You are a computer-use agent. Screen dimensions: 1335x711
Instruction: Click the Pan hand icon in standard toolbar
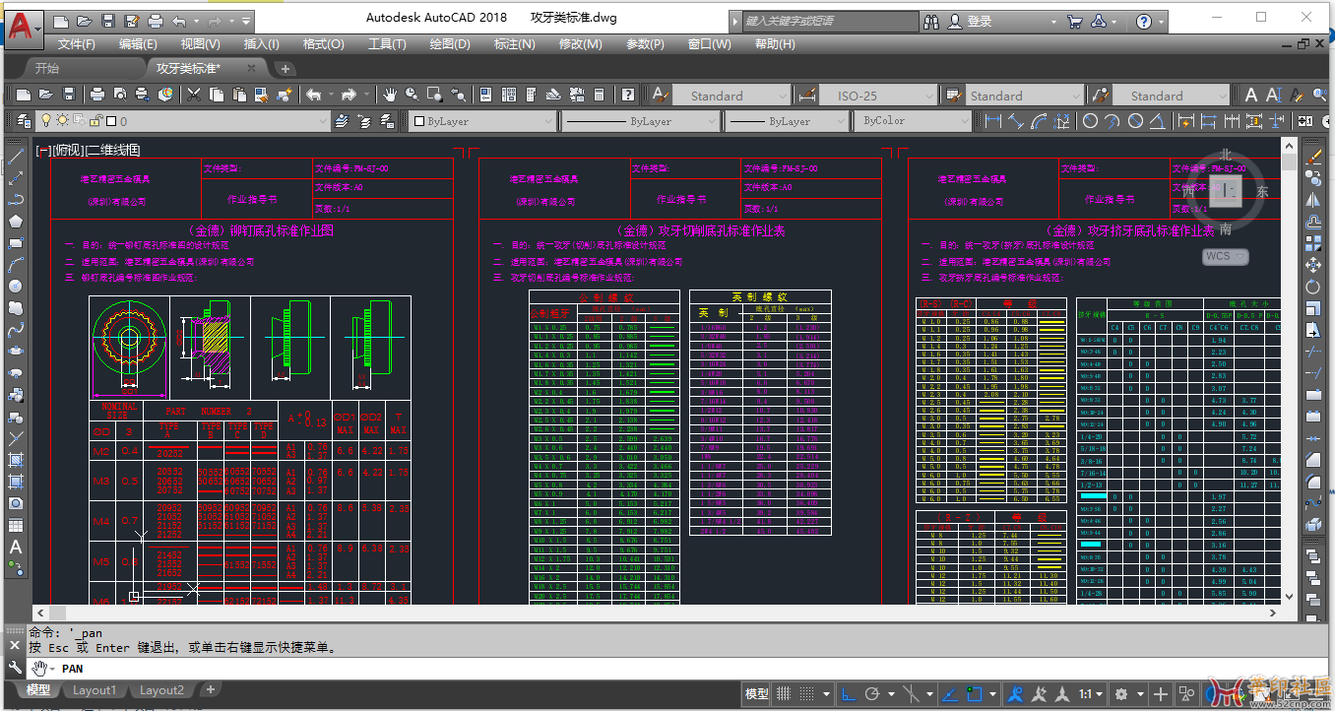pyautogui.click(x=390, y=95)
